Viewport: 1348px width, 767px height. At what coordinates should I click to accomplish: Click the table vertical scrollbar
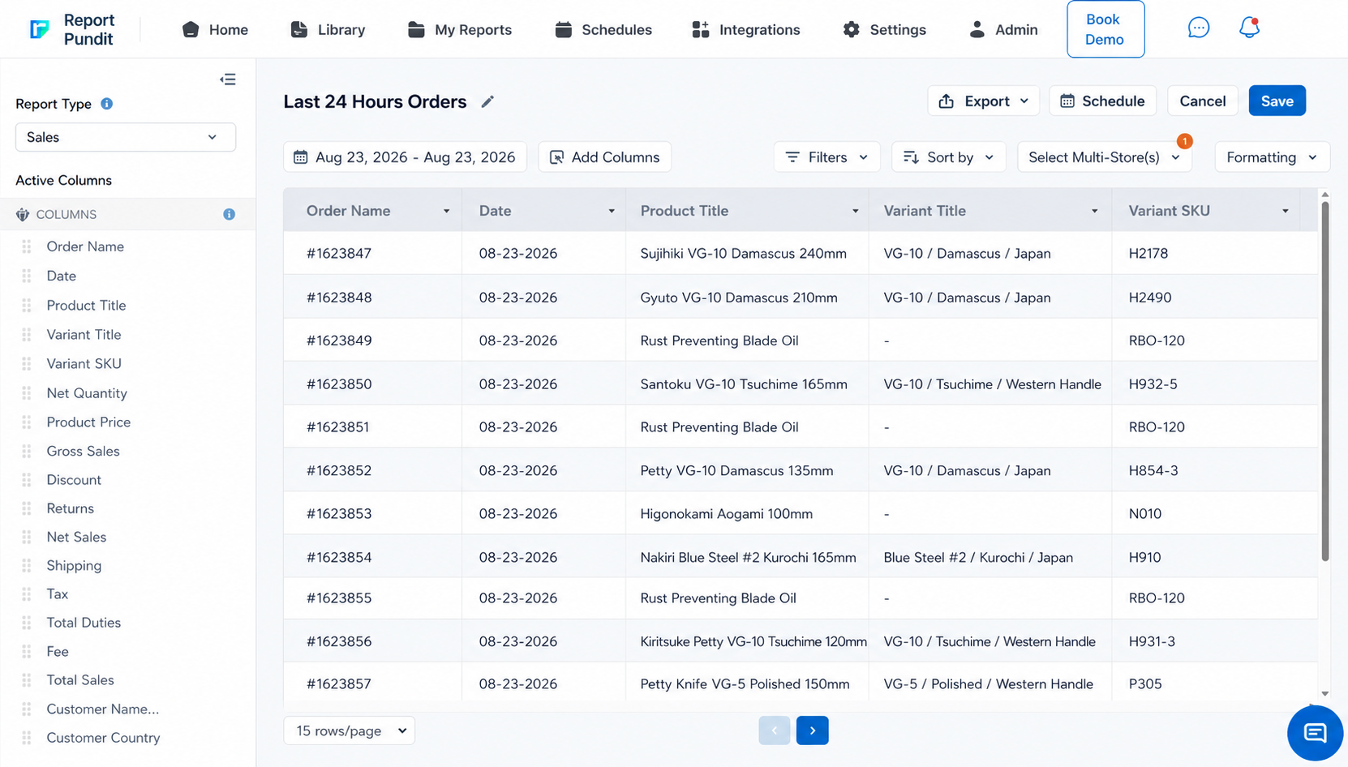coord(1324,381)
